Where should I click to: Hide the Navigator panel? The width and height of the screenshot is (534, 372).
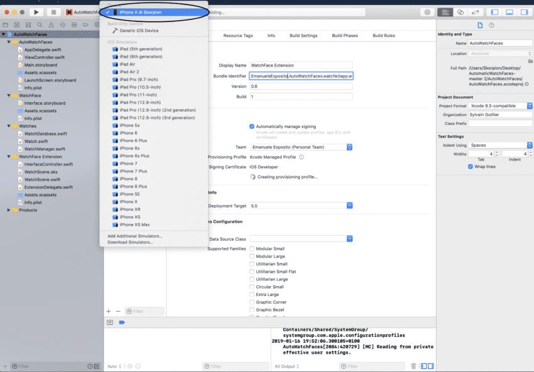494,13
